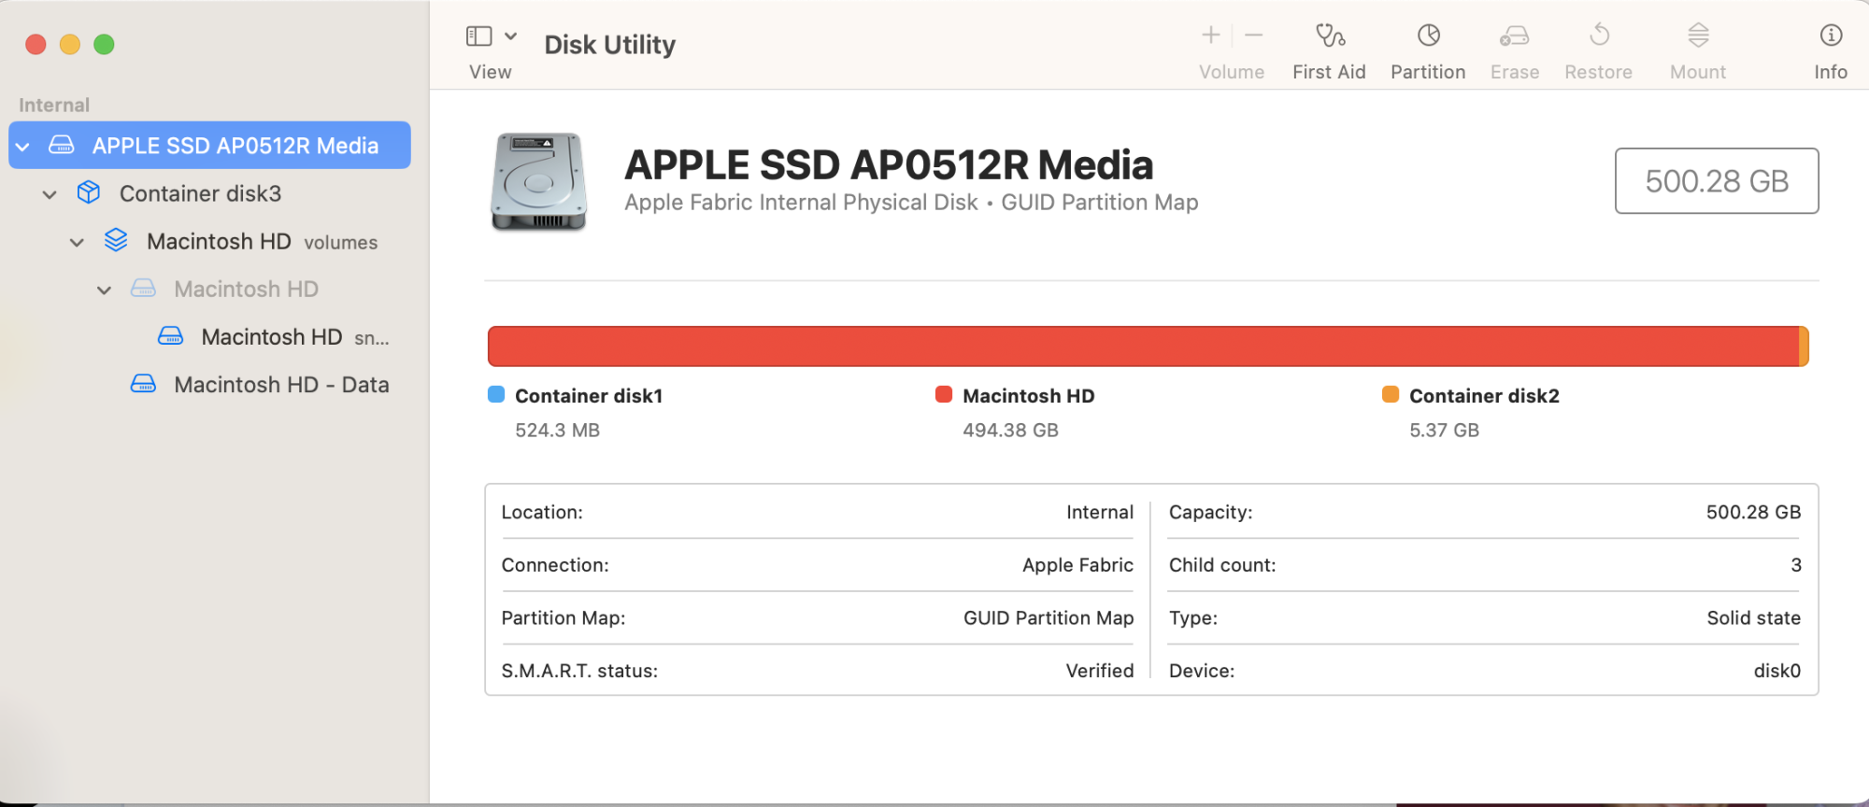Click the red Macintosh HD swatch
The width and height of the screenshot is (1869, 807).
click(x=944, y=394)
